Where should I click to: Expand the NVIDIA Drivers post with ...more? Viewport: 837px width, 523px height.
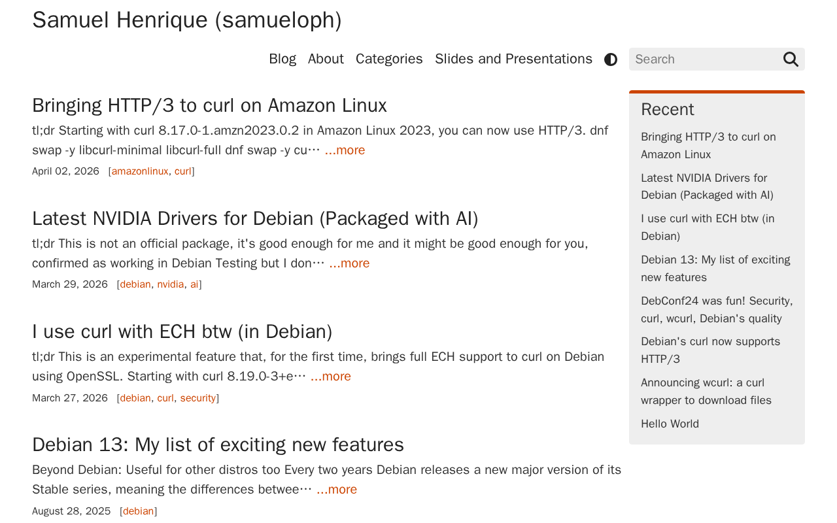[x=349, y=263]
